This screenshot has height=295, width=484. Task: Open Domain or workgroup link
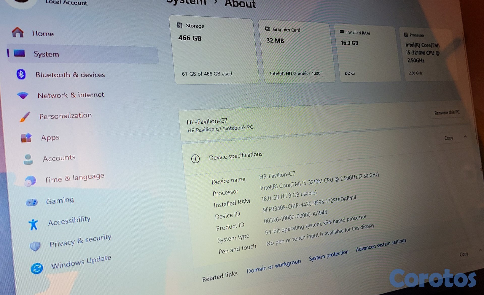[274, 266]
